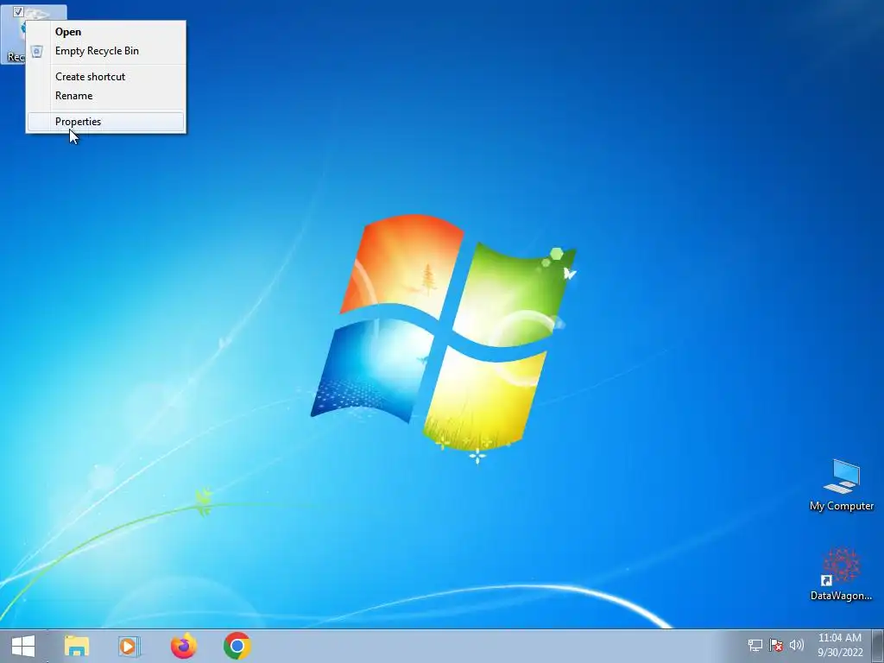The width and height of the screenshot is (884, 663).
Task: Open File Explorer from the taskbar
Action: [x=77, y=646]
